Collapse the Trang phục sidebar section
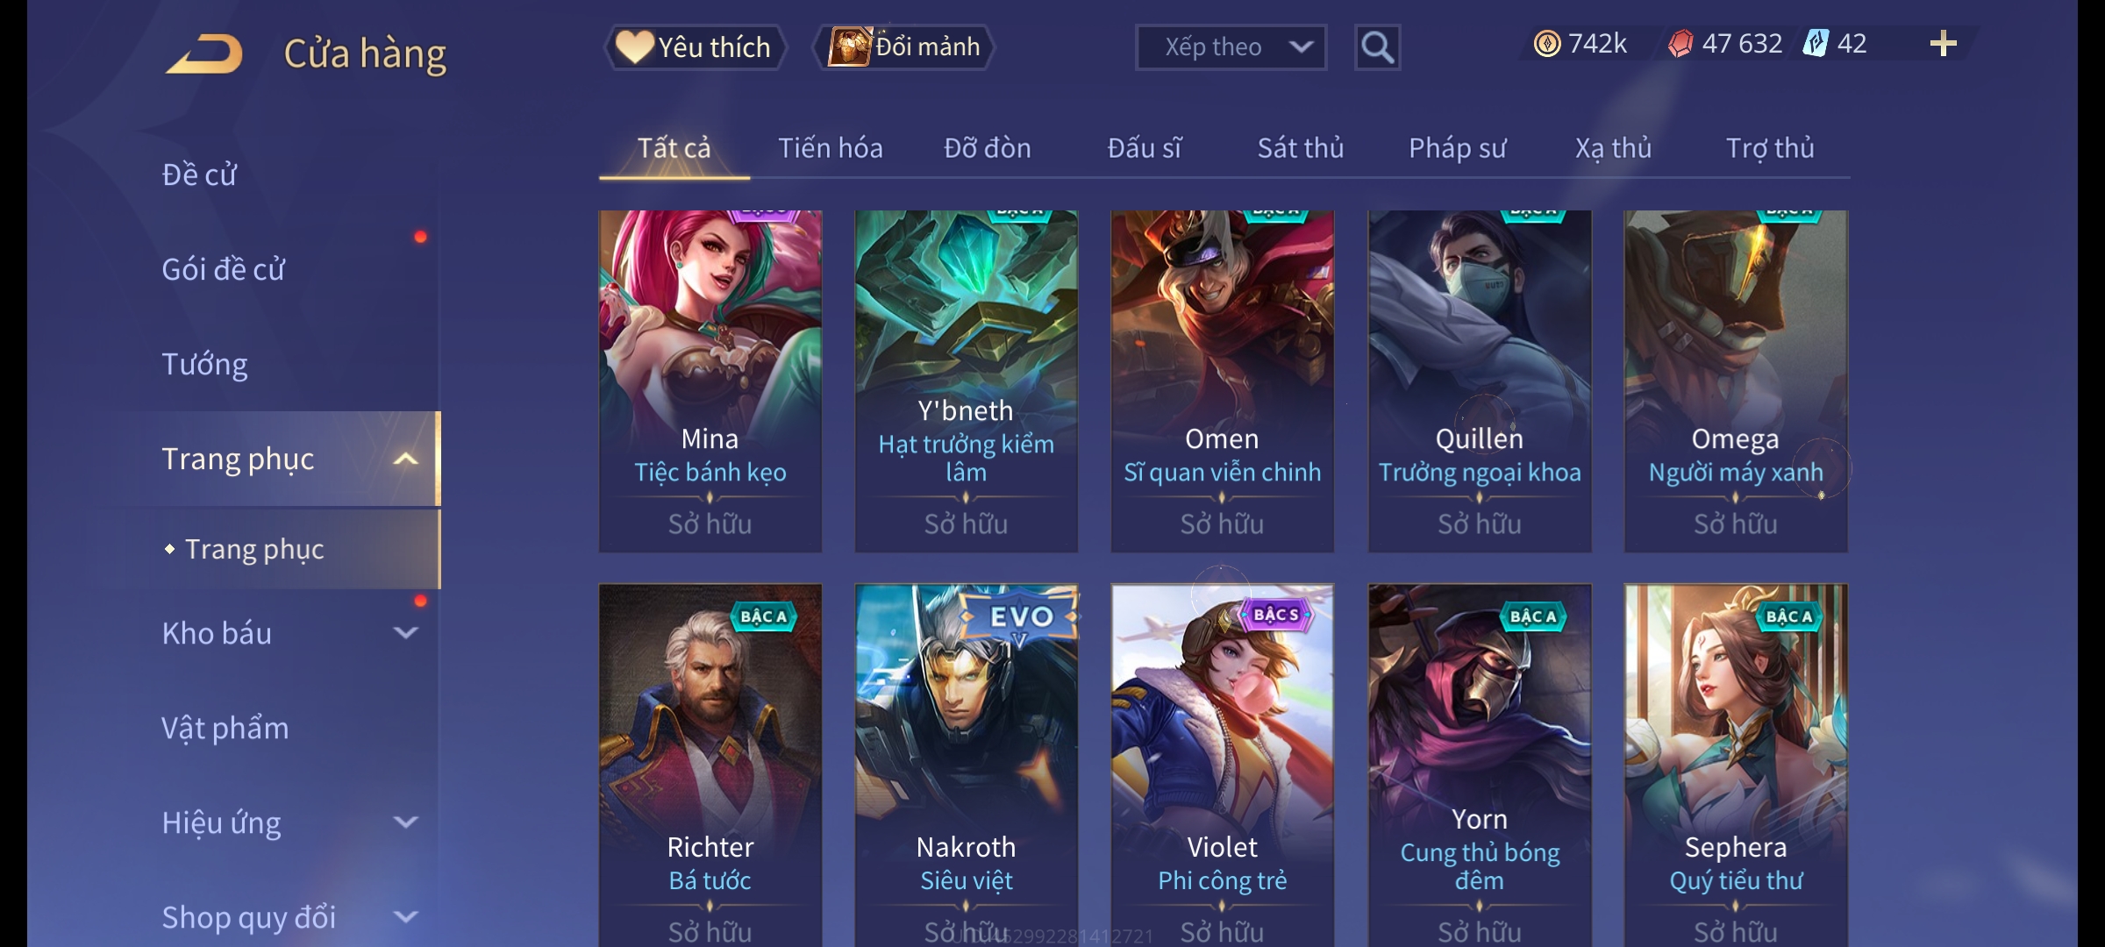Screen dimensions: 2105x947 405,459
